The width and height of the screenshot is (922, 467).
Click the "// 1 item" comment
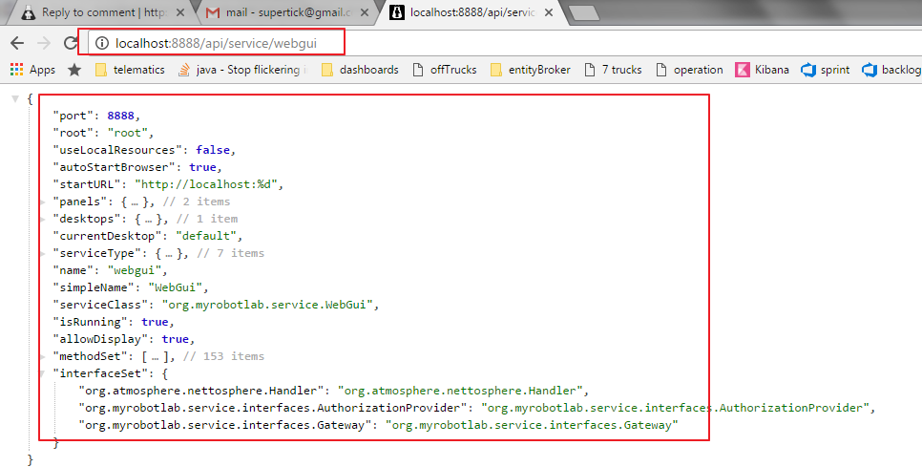click(x=207, y=219)
